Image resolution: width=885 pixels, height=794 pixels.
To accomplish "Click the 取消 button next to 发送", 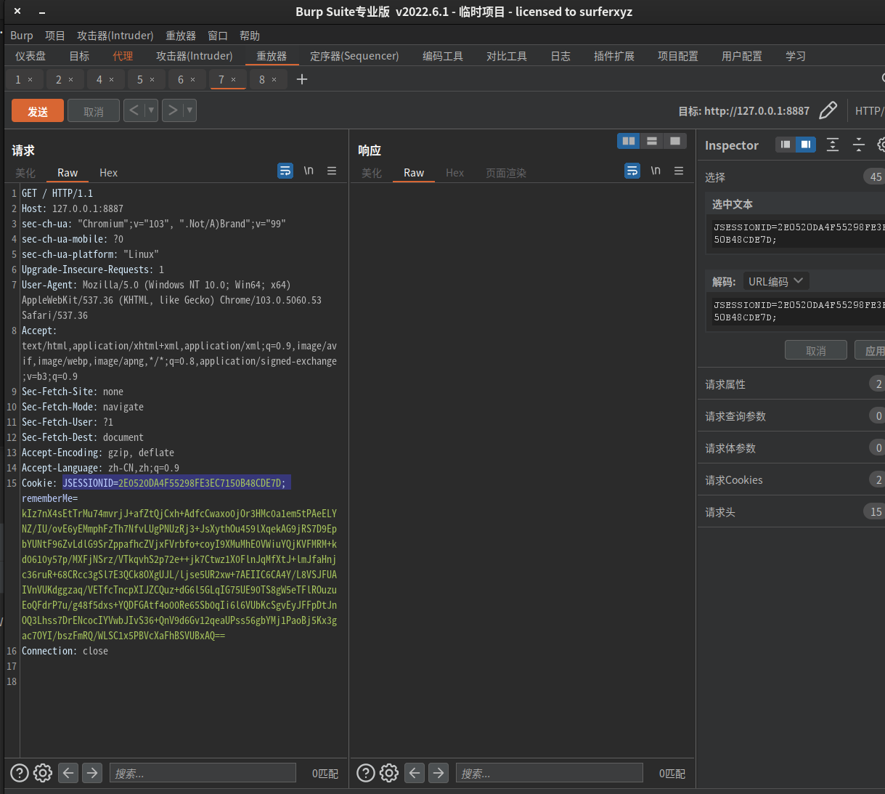I will click(x=94, y=111).
